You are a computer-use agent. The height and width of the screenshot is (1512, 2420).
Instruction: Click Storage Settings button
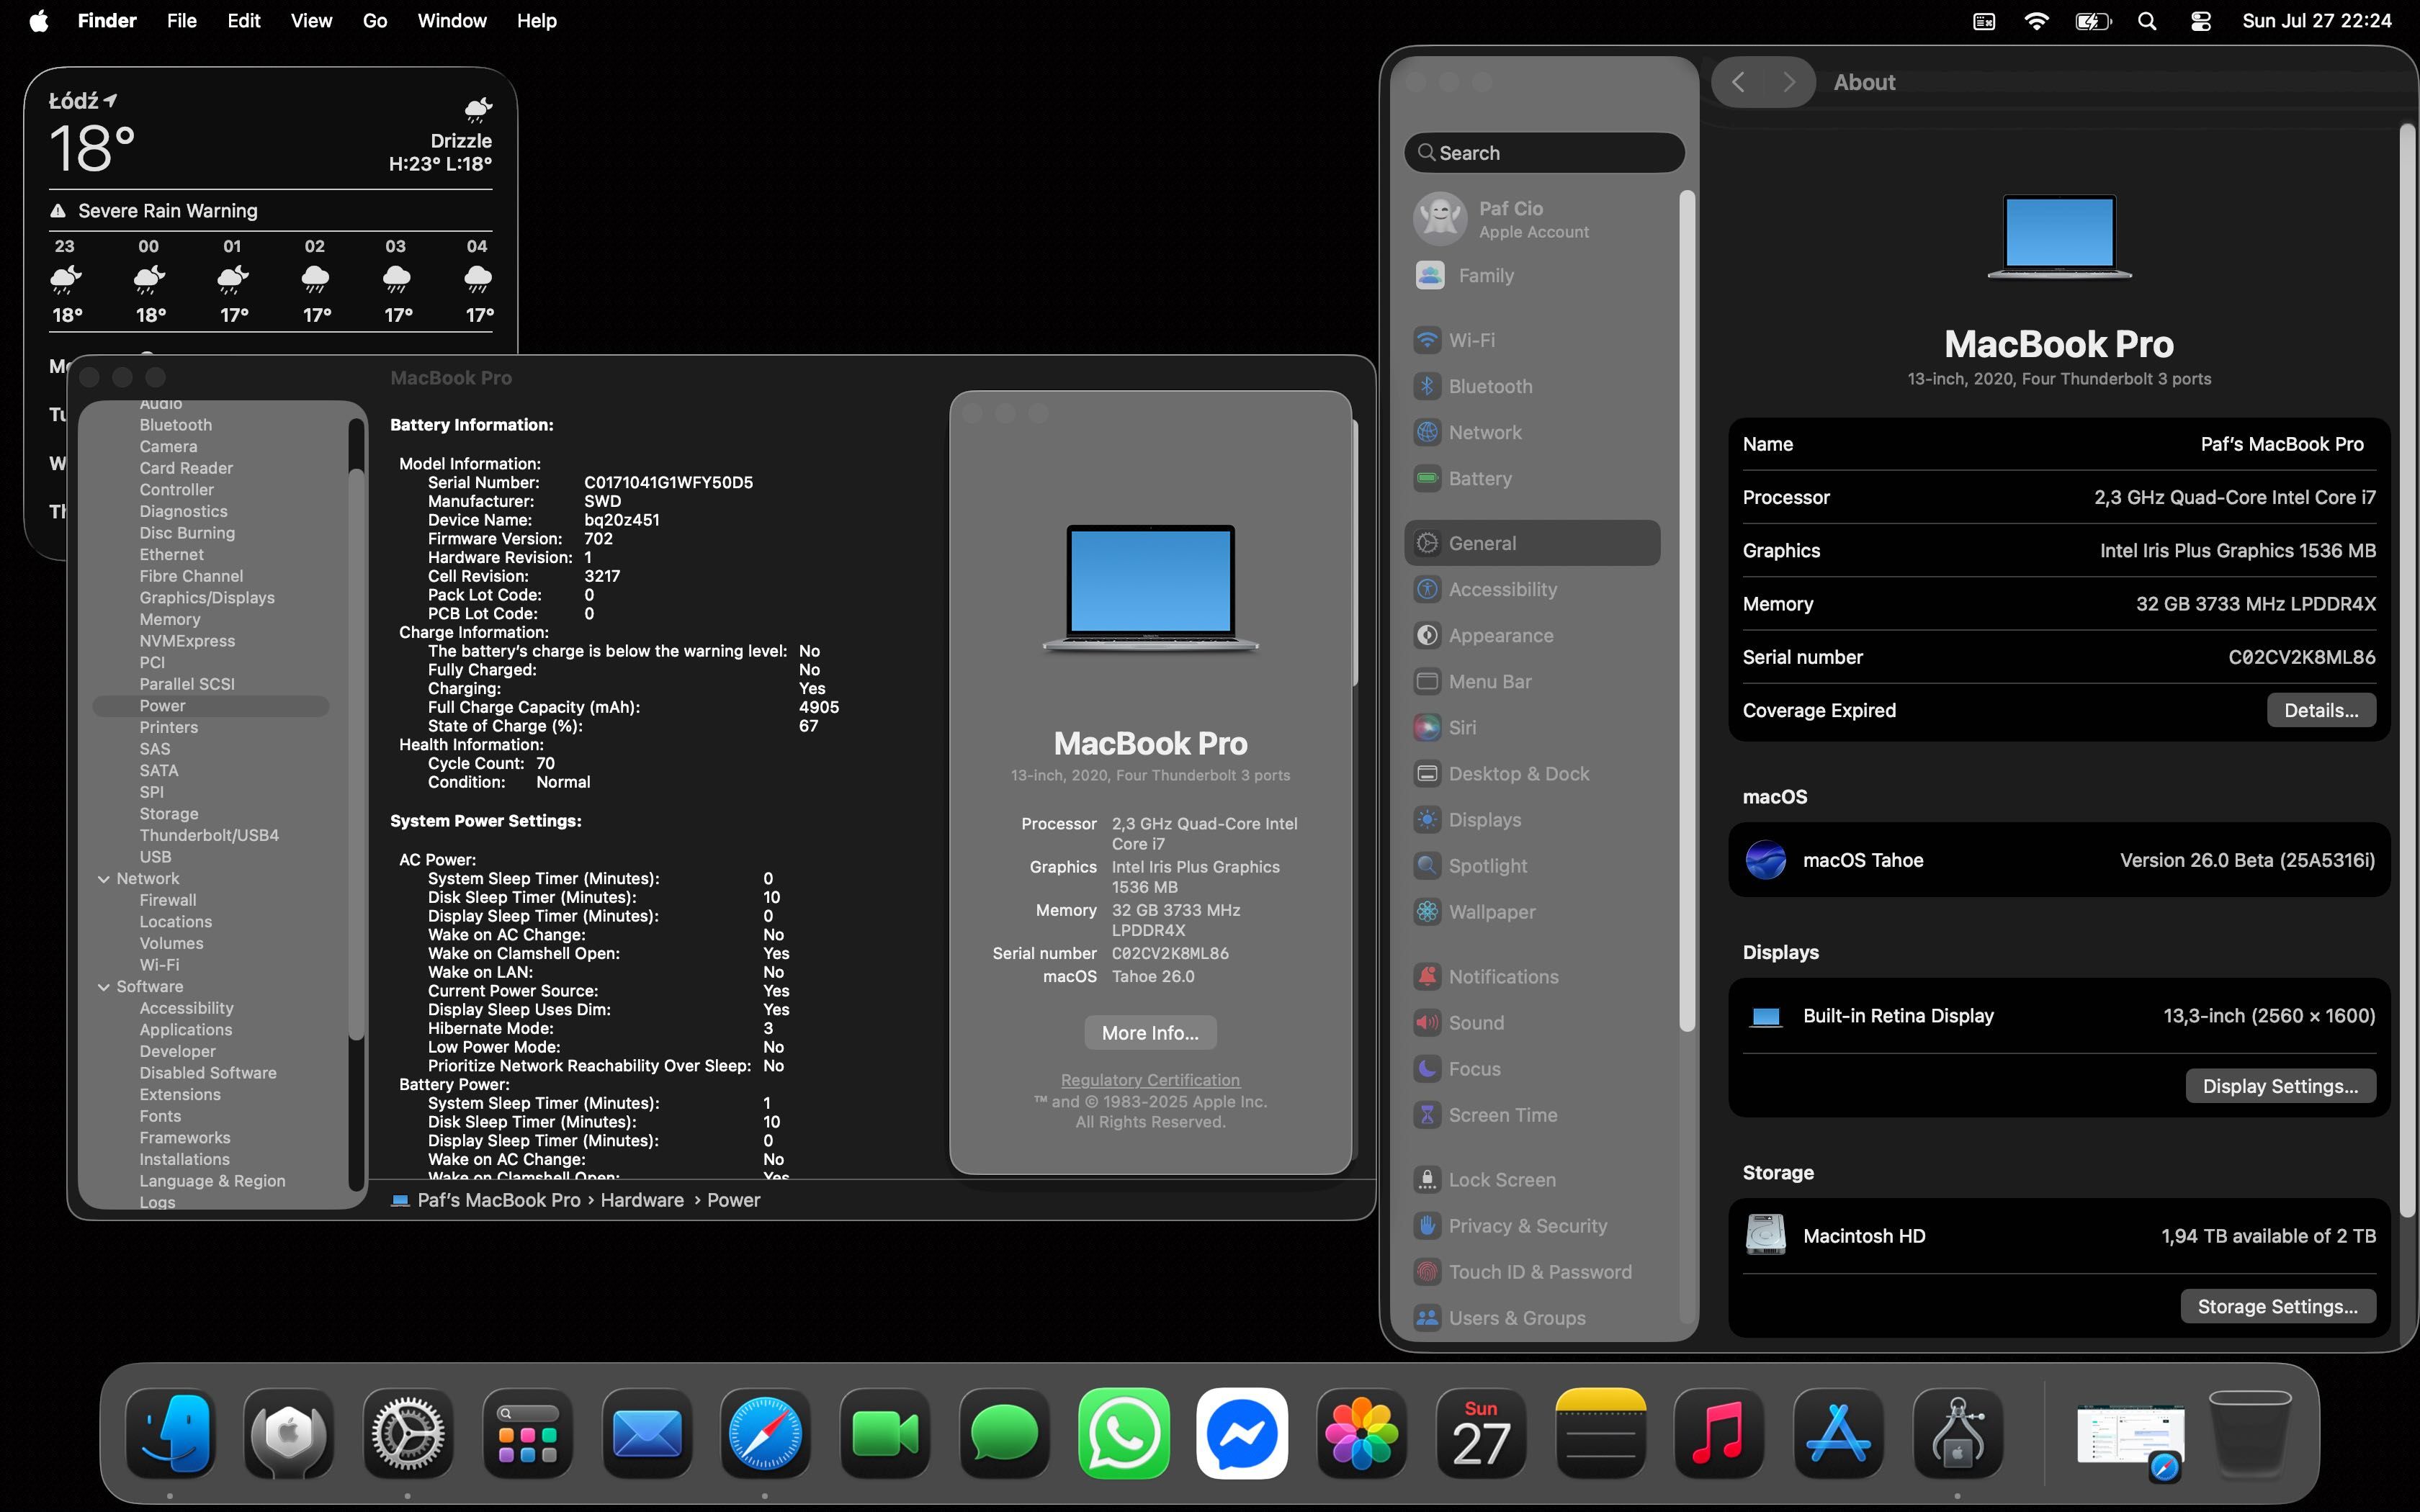tap(2277, 1306)
